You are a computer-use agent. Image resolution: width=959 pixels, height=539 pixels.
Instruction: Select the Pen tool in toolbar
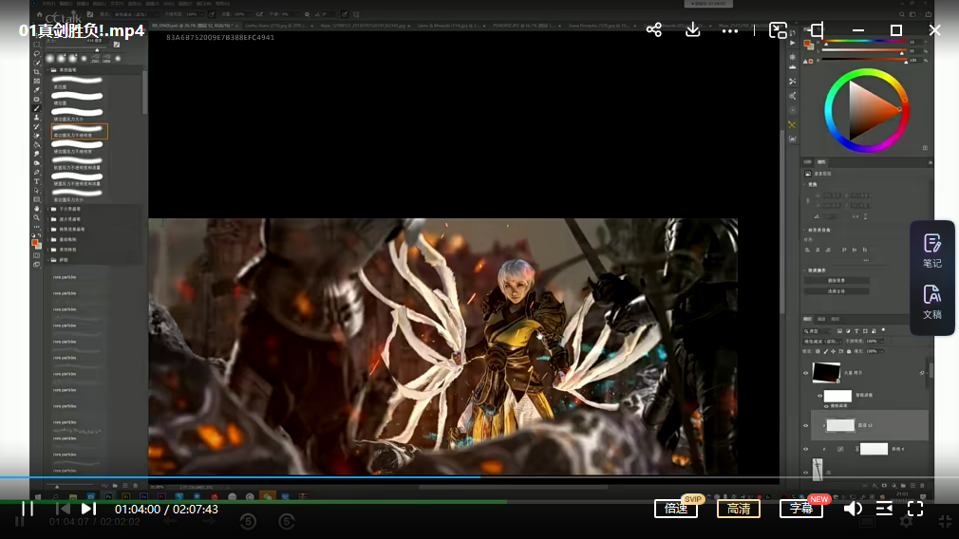click(37, 173)
